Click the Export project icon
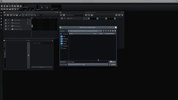 (15, 6)
